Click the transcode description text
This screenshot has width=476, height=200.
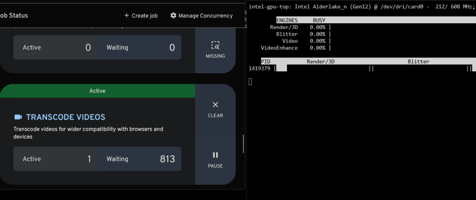click(89, 133)
